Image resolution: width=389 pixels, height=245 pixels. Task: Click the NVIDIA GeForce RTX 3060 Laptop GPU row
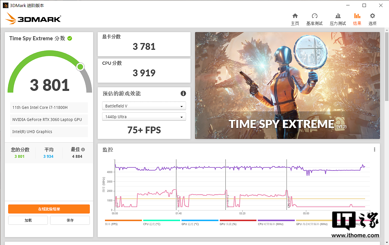tap(49, 120)
